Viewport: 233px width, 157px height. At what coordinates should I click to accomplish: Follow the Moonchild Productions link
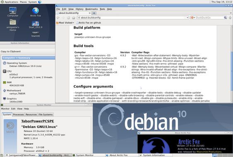pos(209,152)
